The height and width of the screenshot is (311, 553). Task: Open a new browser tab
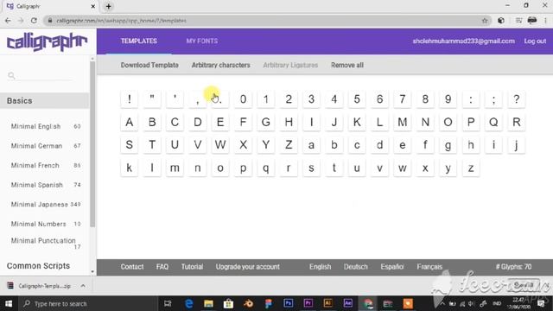(108, 6)
